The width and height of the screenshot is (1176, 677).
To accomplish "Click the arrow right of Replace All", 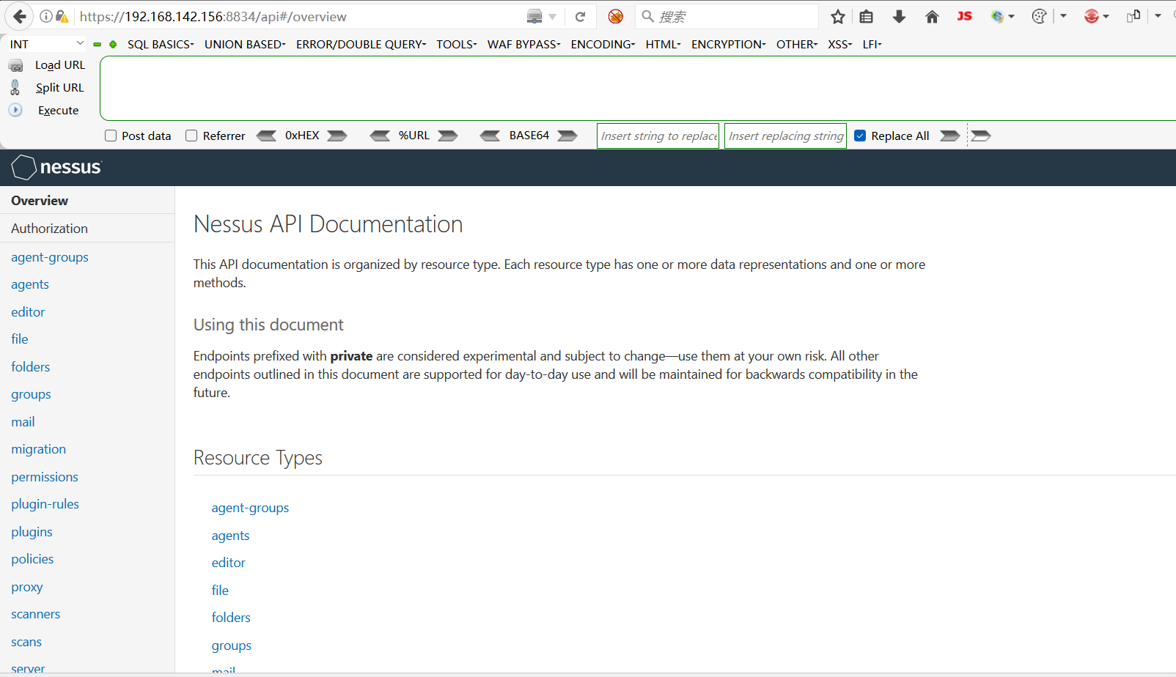I will click(950, 136).
